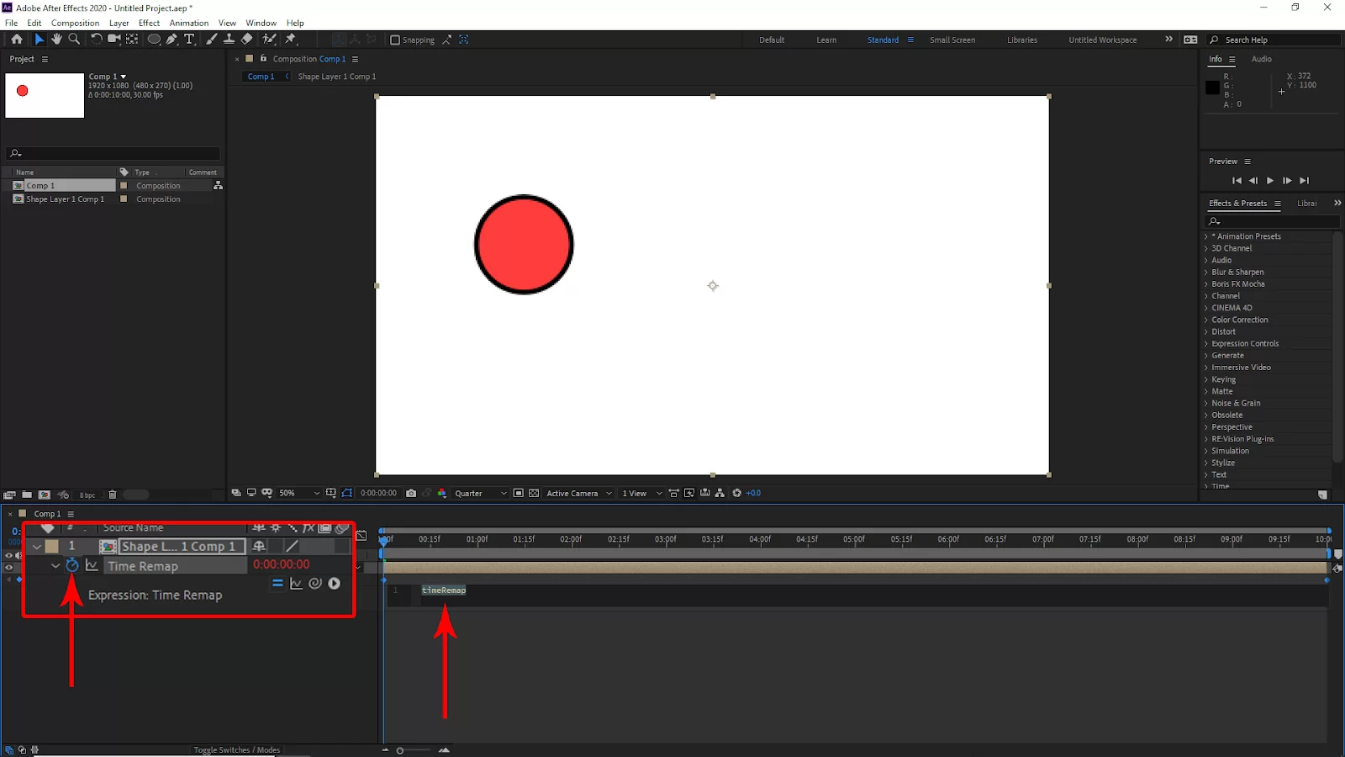Screen dimensions: 1345x757
Task: Select the Pan Behind anchor point tool
Action: [132, 40]
